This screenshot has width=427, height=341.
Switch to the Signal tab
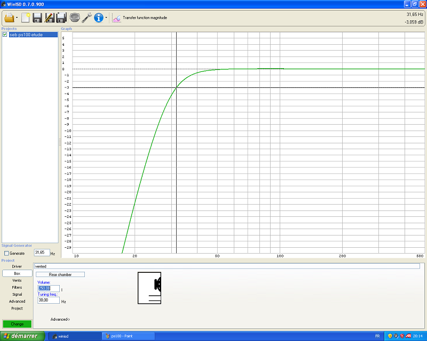point(17,295)
